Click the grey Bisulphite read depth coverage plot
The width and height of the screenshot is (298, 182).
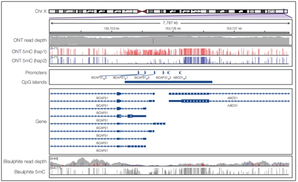(x=169, y=162)
